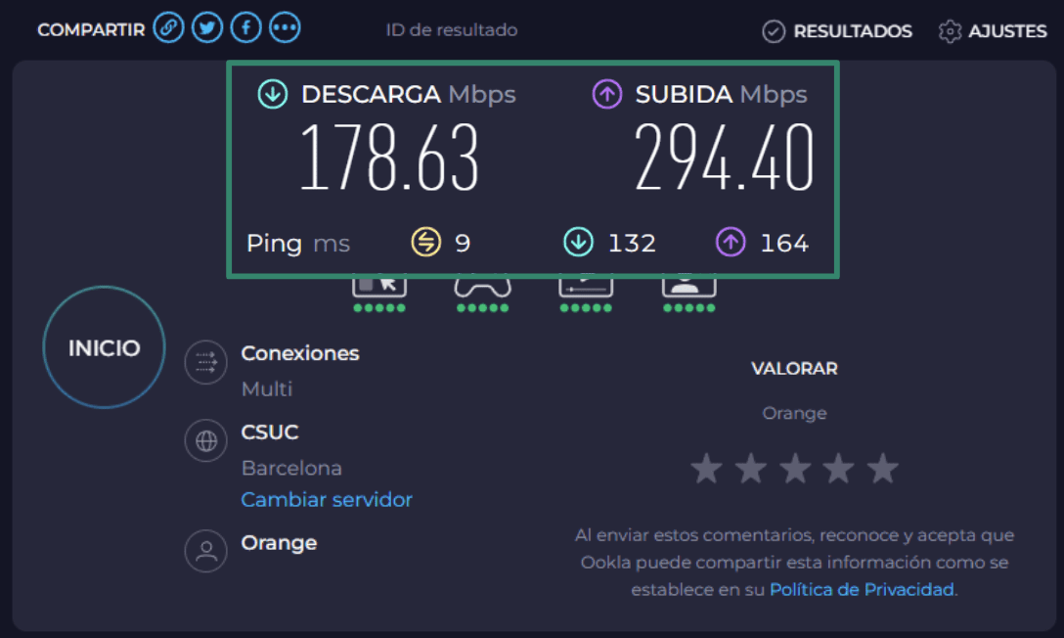Open AJUSTES via the gear icon
The width and height of the screenshot is (1064, 638).
(949, 31)
